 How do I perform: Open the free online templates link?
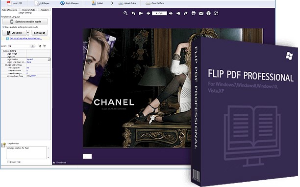pos(26,38)
